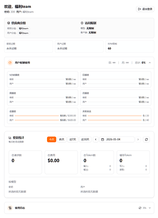Click the $0.00 / $300.00 quota text
This screenshot has height=218, width=158.
tap(68, 116)
